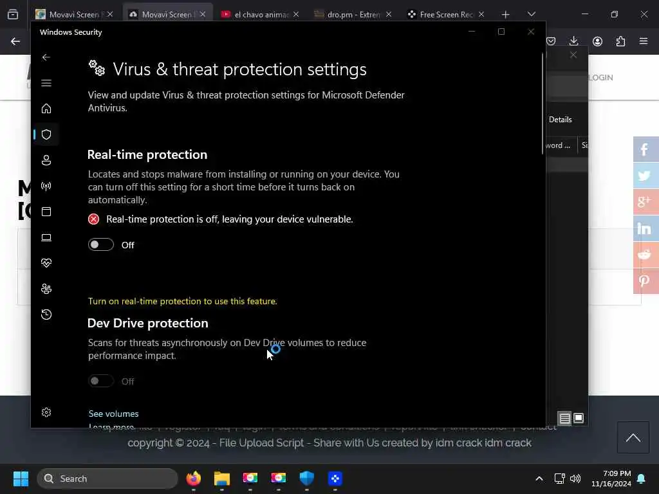Switch to el chavo animado YouTube tab

[259, 14]
